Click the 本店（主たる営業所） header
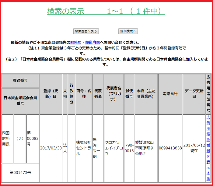213x186 pixels. (146, 94)
